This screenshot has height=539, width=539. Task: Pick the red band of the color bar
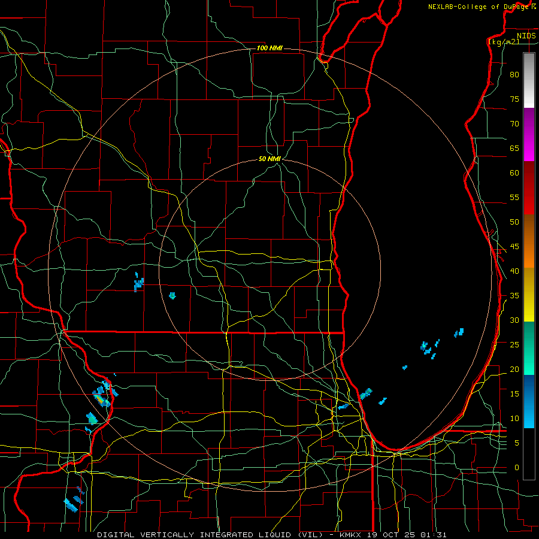pos(529,187)
